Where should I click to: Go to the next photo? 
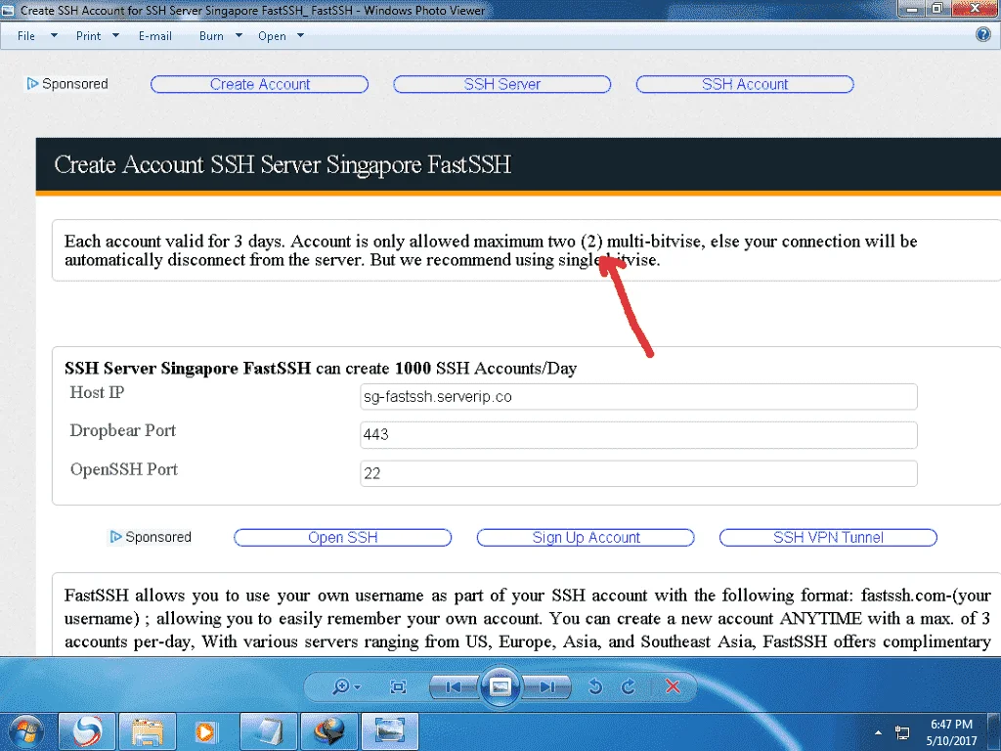546,686
